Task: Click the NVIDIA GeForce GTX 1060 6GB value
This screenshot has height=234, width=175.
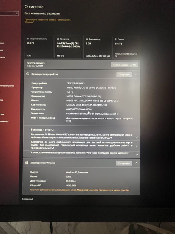Action: 84,96
